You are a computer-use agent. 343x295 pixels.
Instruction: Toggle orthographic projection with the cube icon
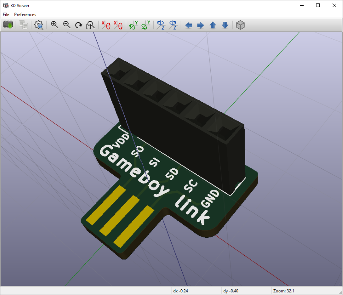click(x=240, y=25)
